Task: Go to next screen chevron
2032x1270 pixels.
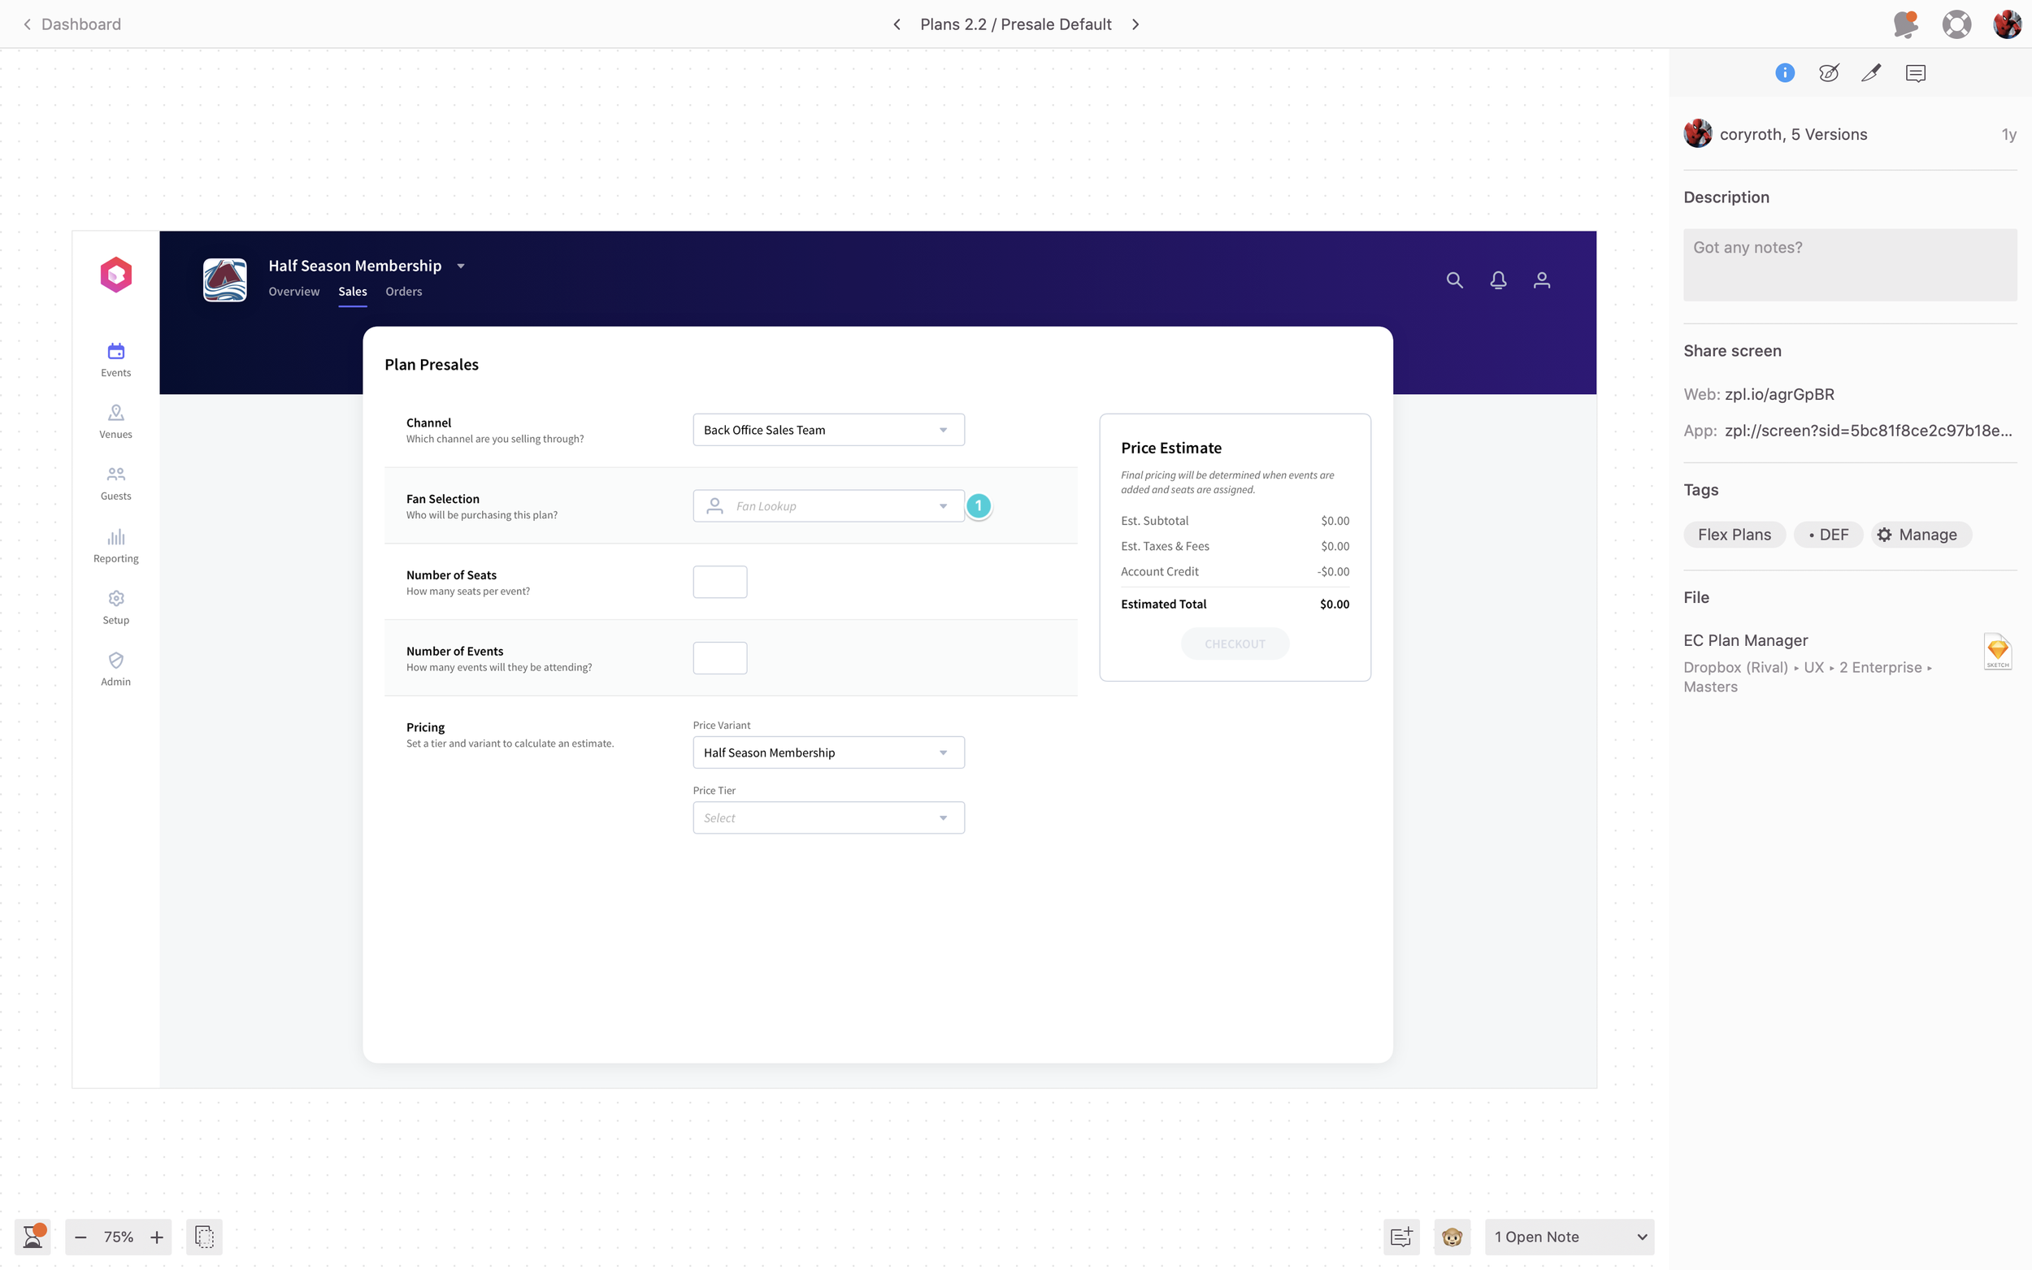Action: 1135,24
